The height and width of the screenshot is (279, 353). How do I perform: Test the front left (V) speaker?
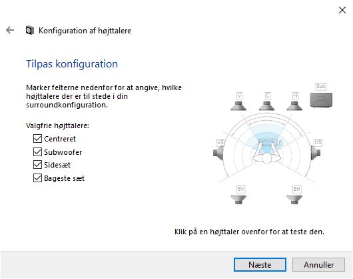pyautogui.click(x=238, y=105)
